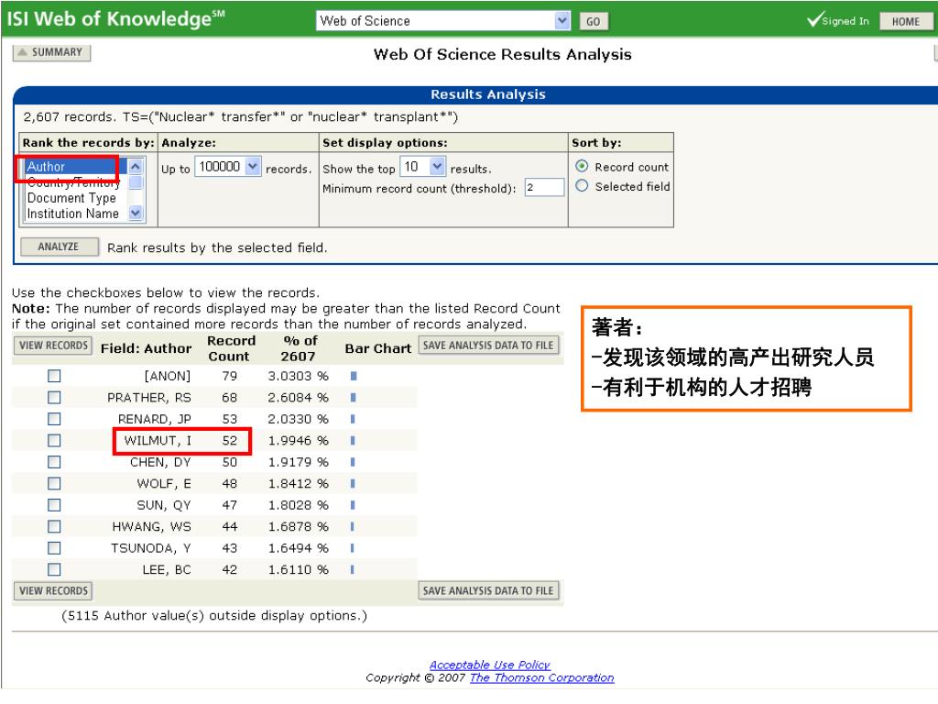Check the WILMUT, I checkbox
This screenshot has width=938, height=704.
tap(54, 441)
